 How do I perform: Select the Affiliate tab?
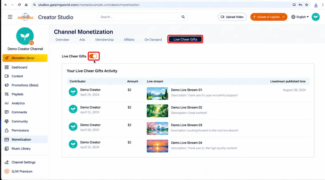[x=129, y=40]
